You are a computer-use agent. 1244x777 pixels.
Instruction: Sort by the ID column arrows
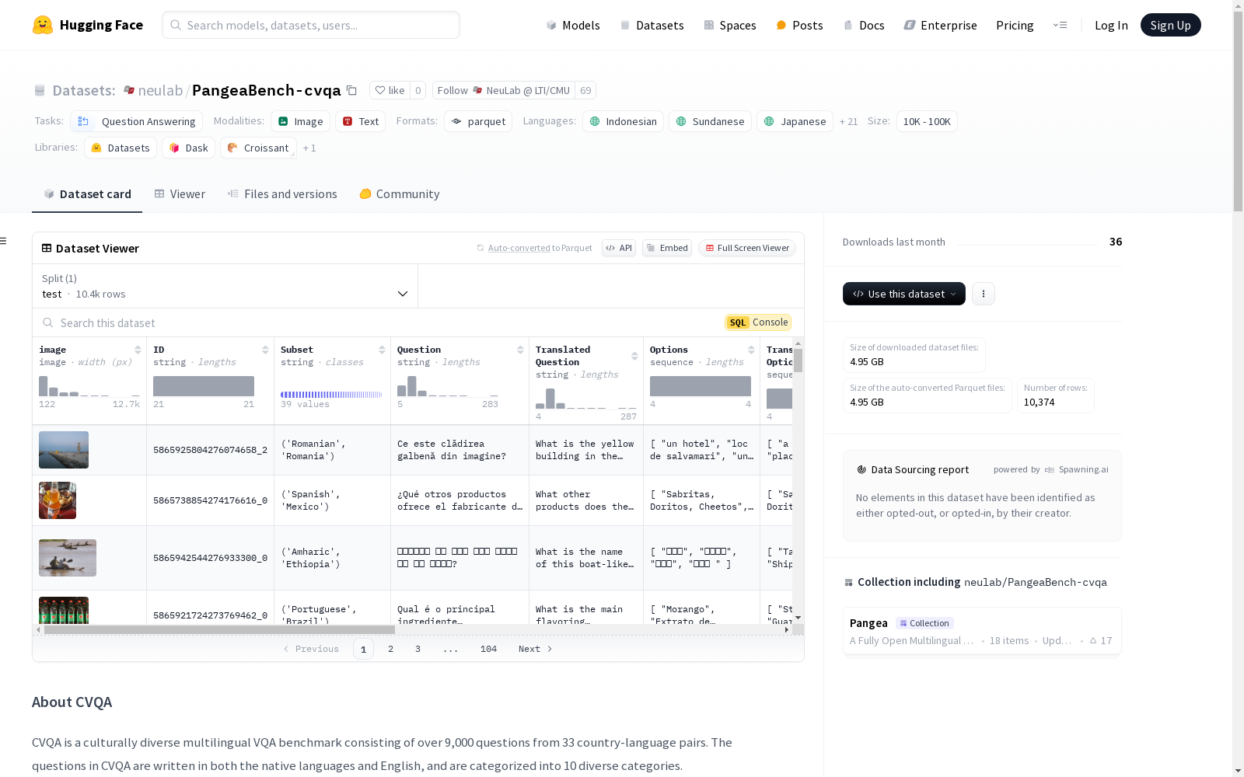click(265, 350)
